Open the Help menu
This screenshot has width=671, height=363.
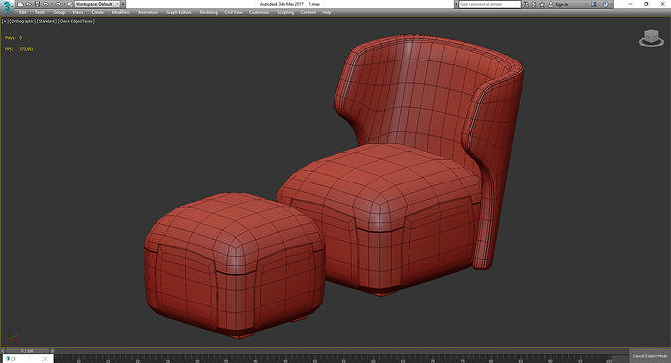(327, 13)
